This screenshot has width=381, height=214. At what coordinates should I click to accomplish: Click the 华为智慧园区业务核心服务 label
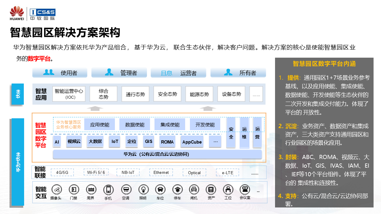[68, 125]
